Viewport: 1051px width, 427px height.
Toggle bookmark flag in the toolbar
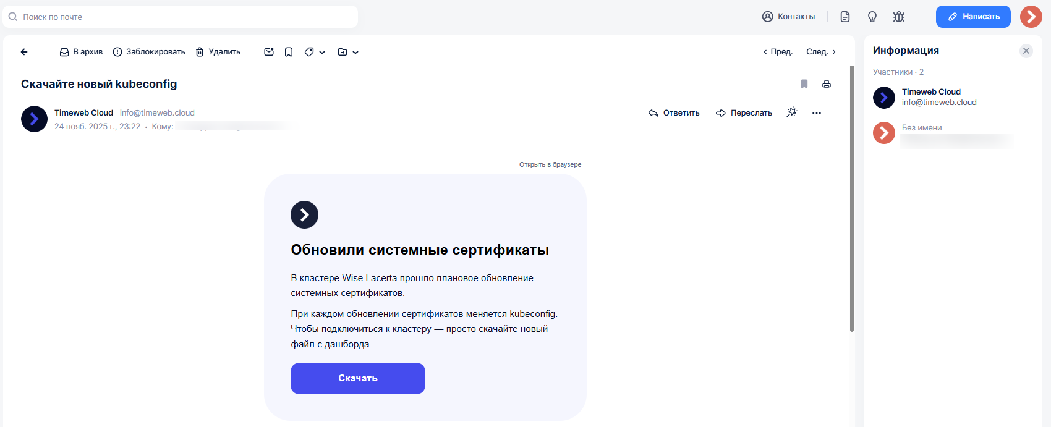289,52
